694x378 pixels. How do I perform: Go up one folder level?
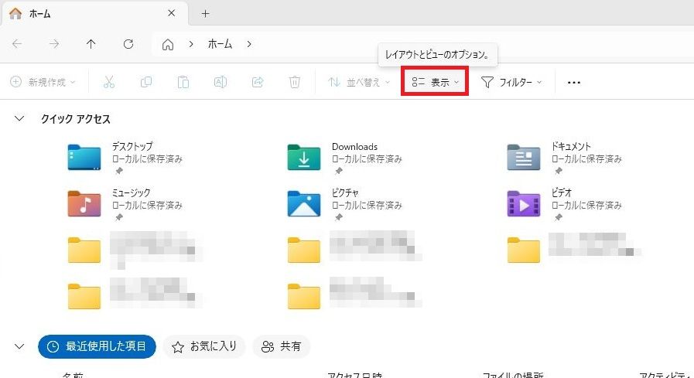tap(91, 44)
